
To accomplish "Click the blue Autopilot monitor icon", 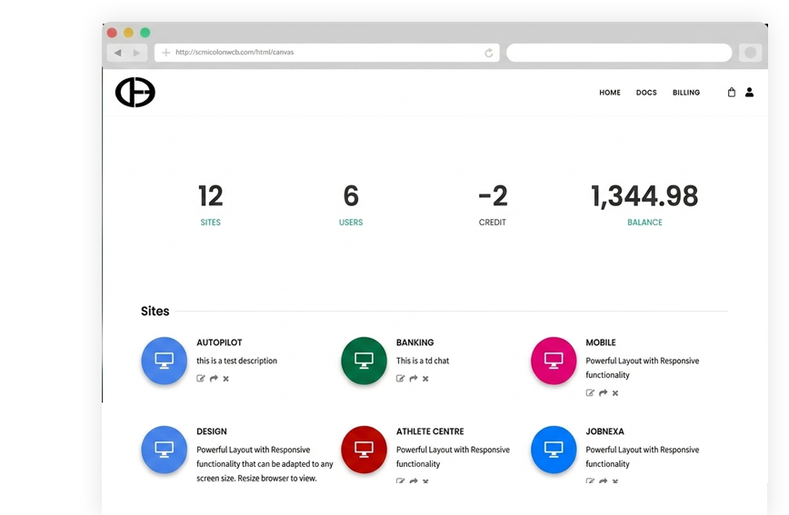I will pyautogui.click(x=165, y=361).
